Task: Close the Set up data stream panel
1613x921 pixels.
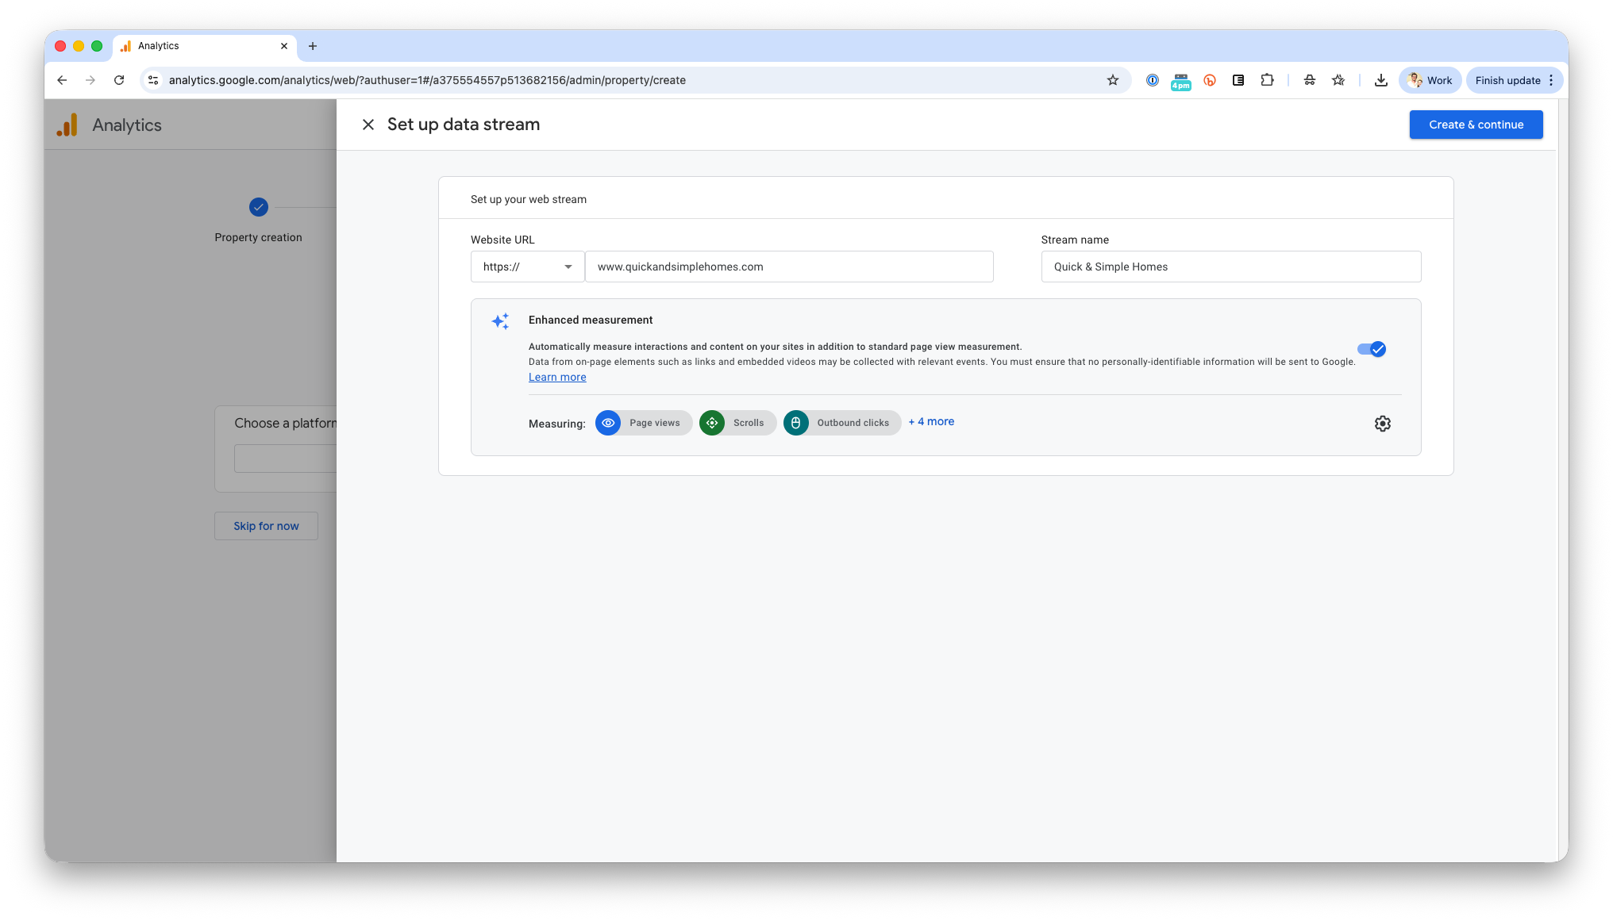Action: (368, 125)
